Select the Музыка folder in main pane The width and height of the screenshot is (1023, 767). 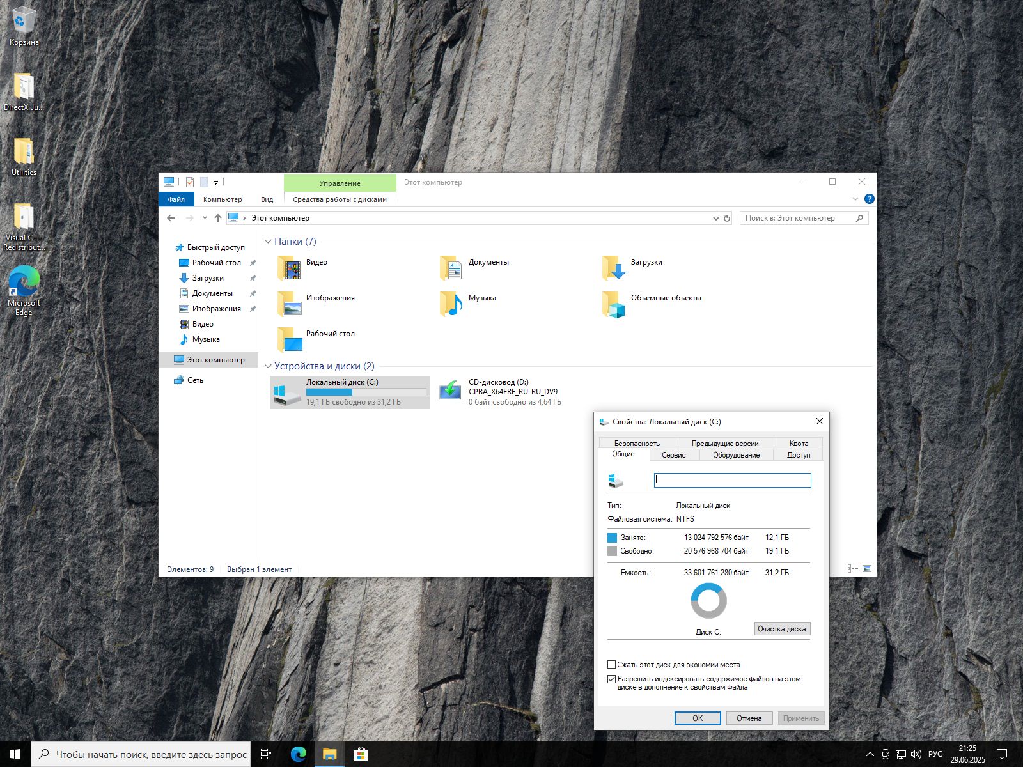(468, 304)
